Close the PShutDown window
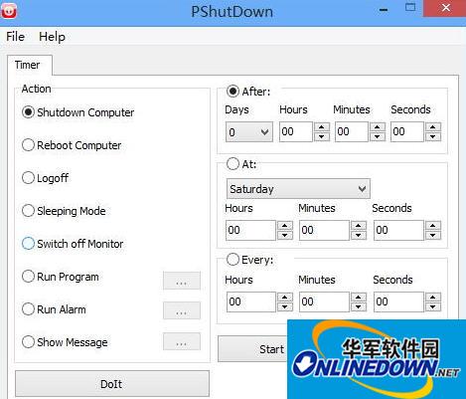Screen dimensions: 466x399 445,8
